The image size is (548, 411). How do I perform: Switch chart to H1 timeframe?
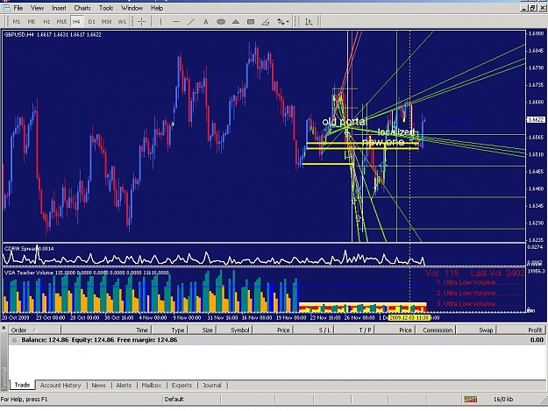point(46,22)
